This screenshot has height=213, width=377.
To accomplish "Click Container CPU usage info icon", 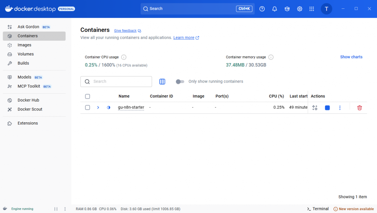I will click(124, 57).
